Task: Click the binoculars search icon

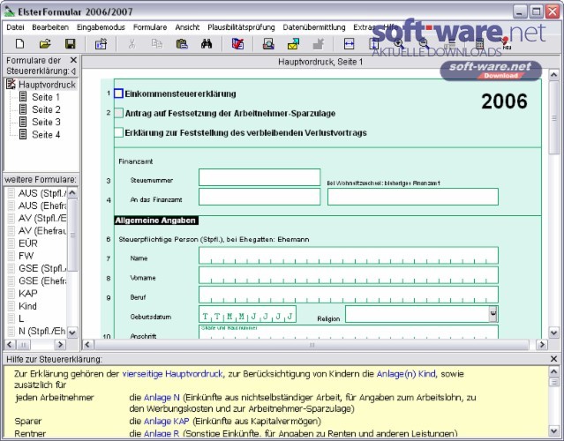Action: (x=207, y=44)
